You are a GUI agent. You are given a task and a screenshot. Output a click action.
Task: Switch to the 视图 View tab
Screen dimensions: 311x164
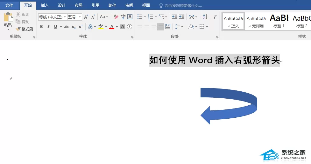click(x=146, y=5)
